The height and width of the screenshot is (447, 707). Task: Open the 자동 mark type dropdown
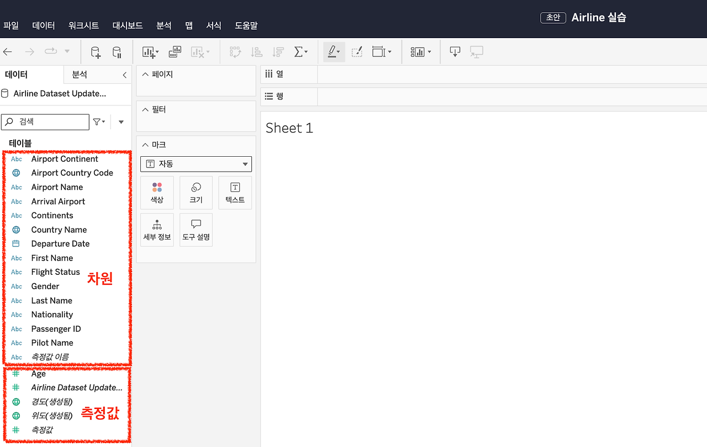[196, 164]
